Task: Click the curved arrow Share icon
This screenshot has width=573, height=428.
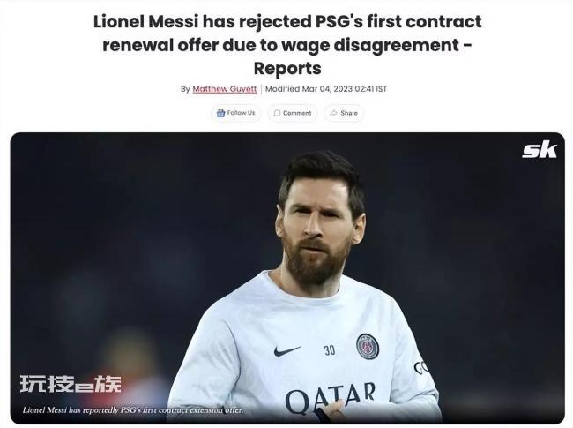Action: pyautogui.click(x=333, y=113)
